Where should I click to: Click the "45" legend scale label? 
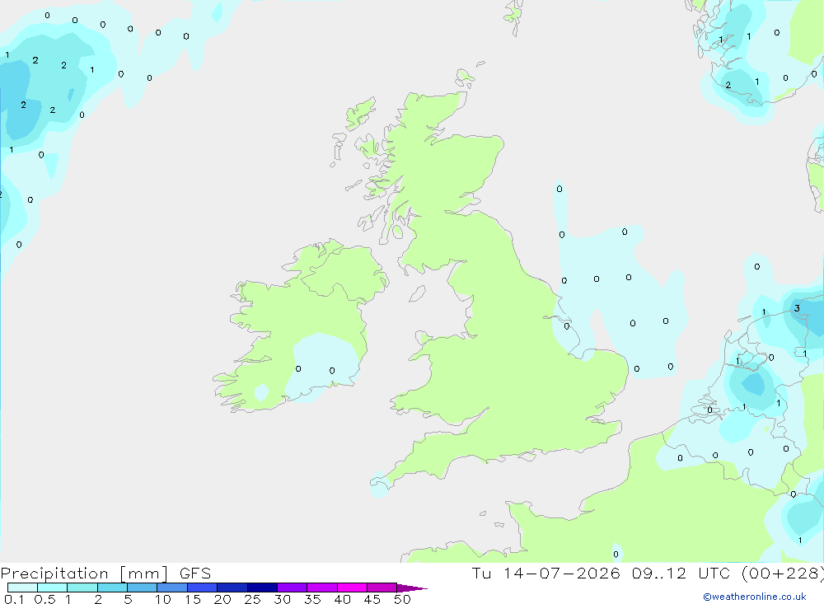[x=372, y=599]
